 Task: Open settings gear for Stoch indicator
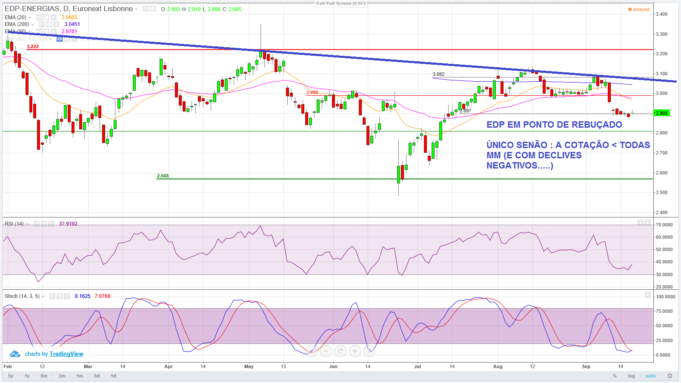[60, 296]
